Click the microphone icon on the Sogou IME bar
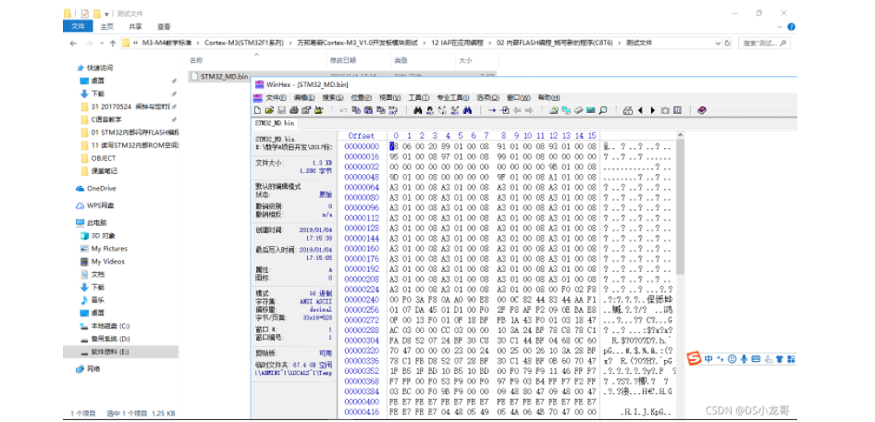The width and height of the screenshot is (875, 422). pos(744,358)
